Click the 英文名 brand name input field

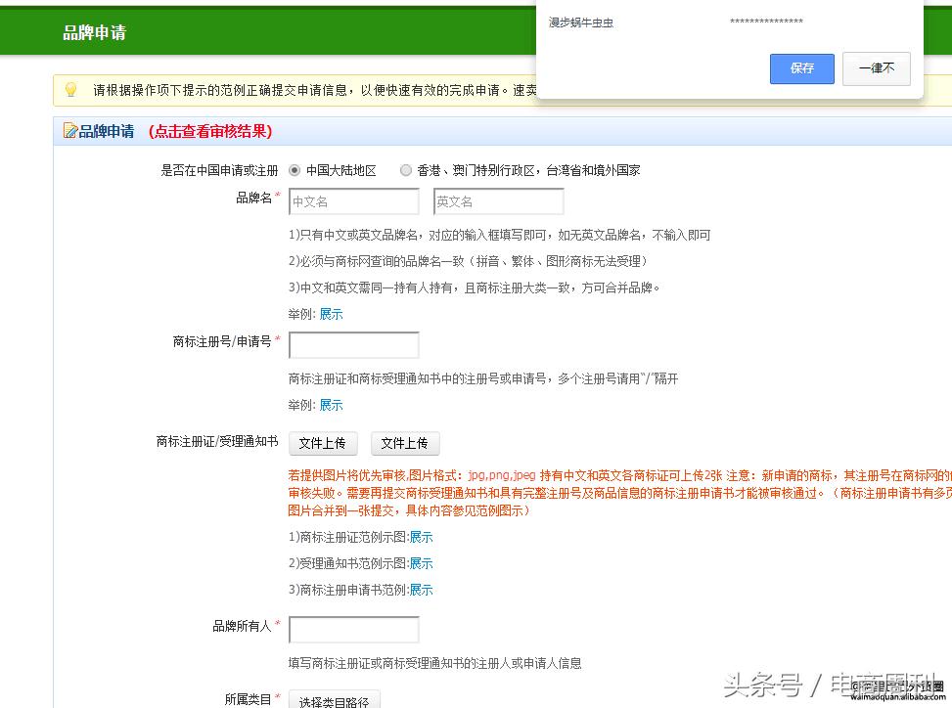[498, 200]
